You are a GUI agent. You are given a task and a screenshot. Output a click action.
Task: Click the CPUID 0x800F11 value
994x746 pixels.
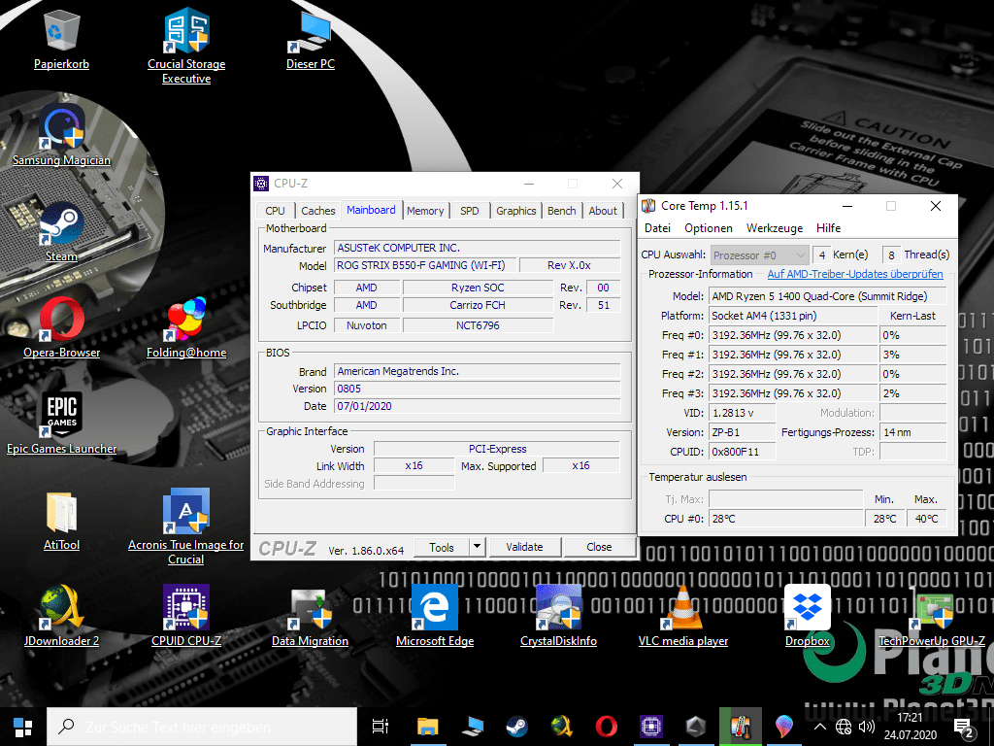(743, 452)
